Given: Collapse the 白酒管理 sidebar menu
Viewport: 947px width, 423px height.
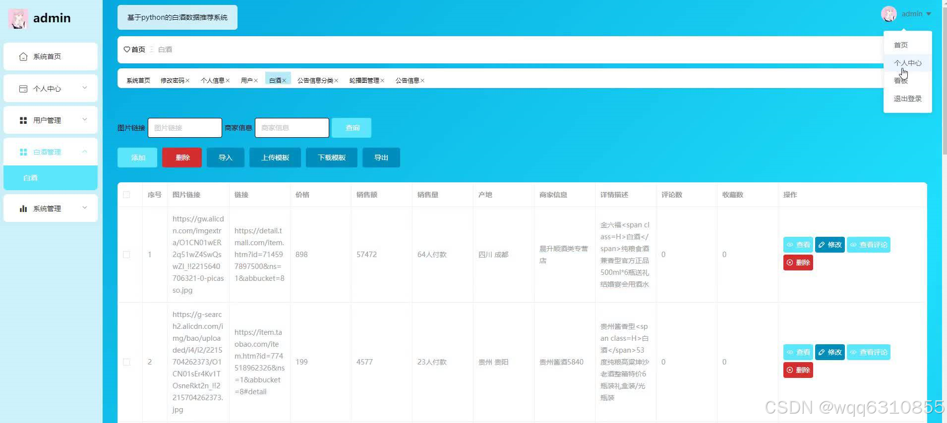Looking at the screenshot, I should (85, 152).
